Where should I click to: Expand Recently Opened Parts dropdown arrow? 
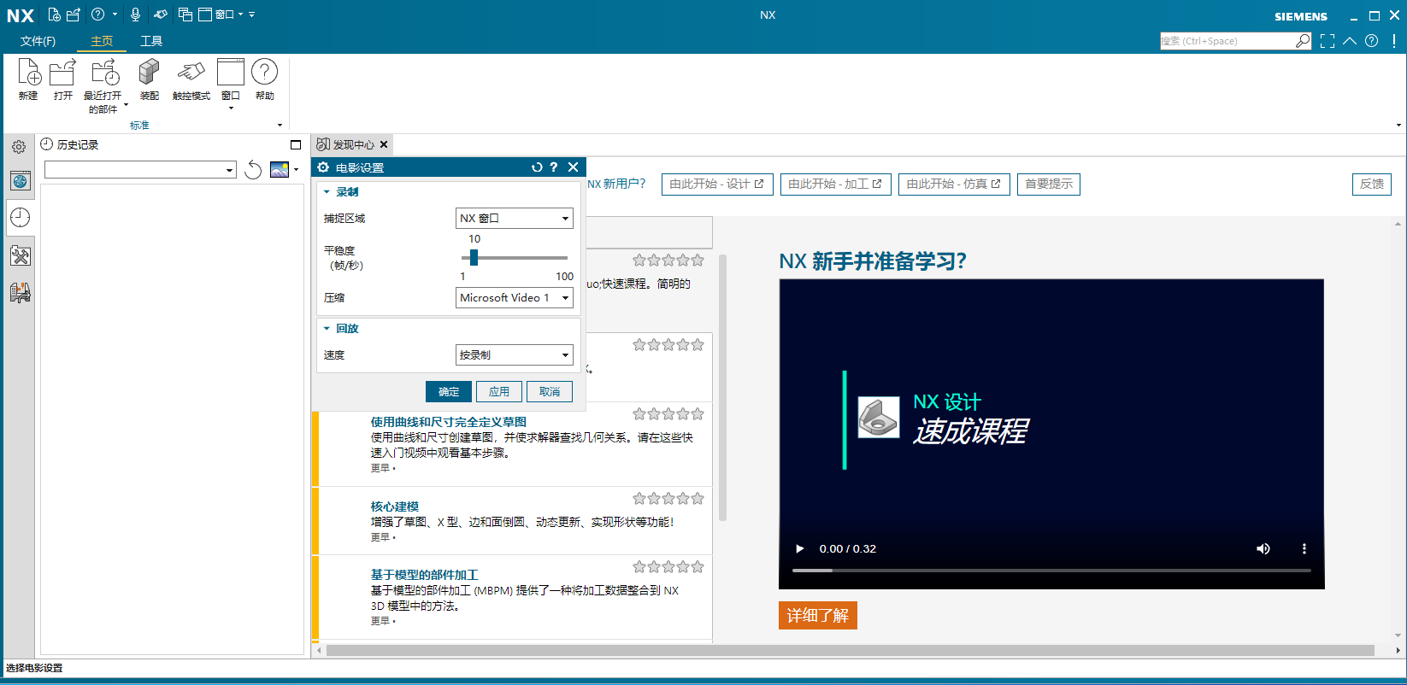coord(126,105)
